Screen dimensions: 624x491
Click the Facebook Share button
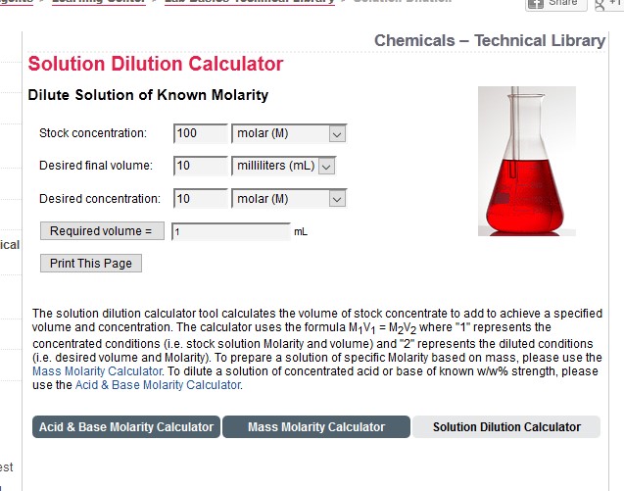pyautogui.click(x=556, y=3)
